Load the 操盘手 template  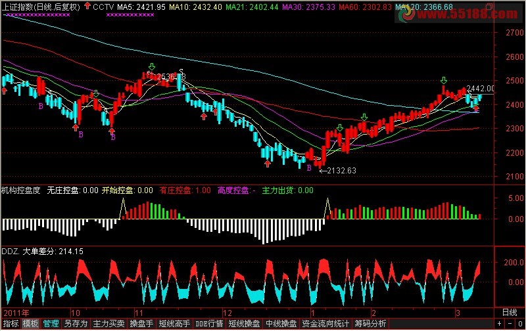point(141,324)
